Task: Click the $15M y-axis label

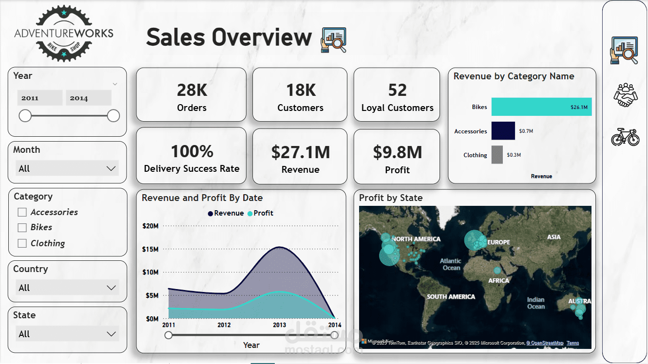Action: (x=150, y=249)
